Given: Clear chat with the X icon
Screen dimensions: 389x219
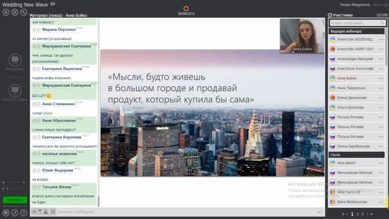Looking at the screenshot, I should click(x=53, y=212).
